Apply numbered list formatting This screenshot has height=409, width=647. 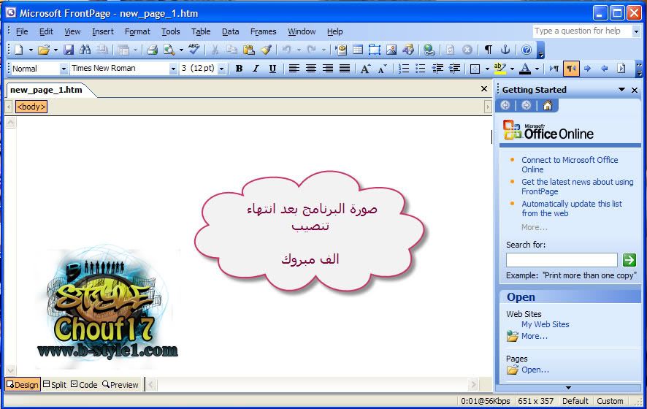(x=404, y=69)
